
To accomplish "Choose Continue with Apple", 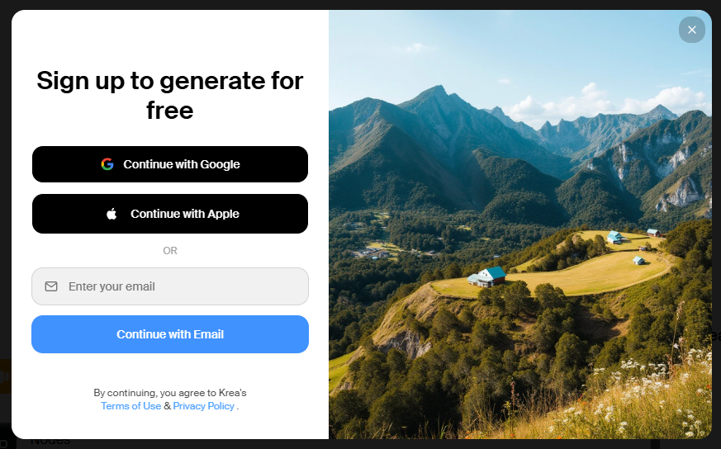I will (x=170, y=214).
